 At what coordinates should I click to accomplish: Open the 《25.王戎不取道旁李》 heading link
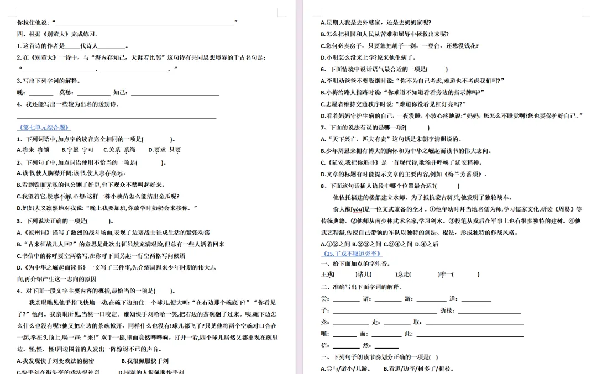[x=352, y=254]
